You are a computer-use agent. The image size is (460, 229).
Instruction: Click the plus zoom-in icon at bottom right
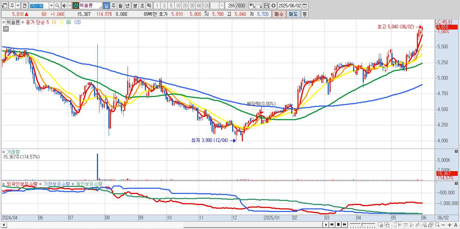click(450, 225)
